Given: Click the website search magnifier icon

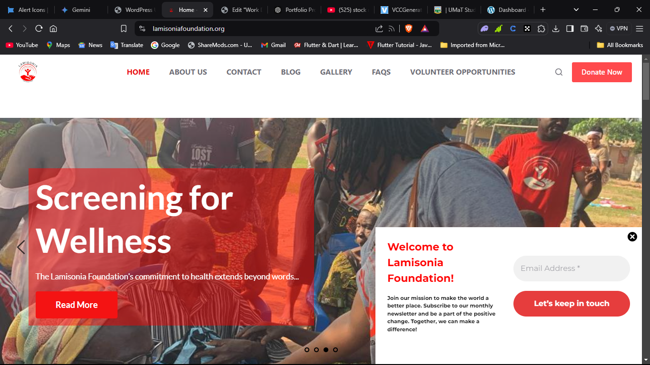Looking at the screenshot, I should click(559, 72).
